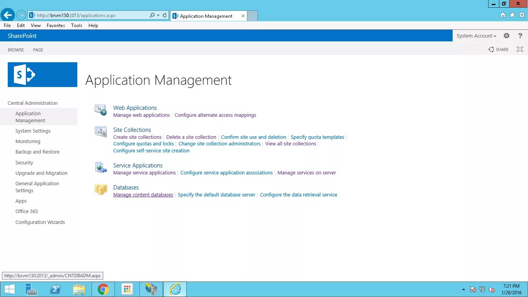
Task: Go to Configuration Wizards in sidebar
Action: tap(40, 222)
